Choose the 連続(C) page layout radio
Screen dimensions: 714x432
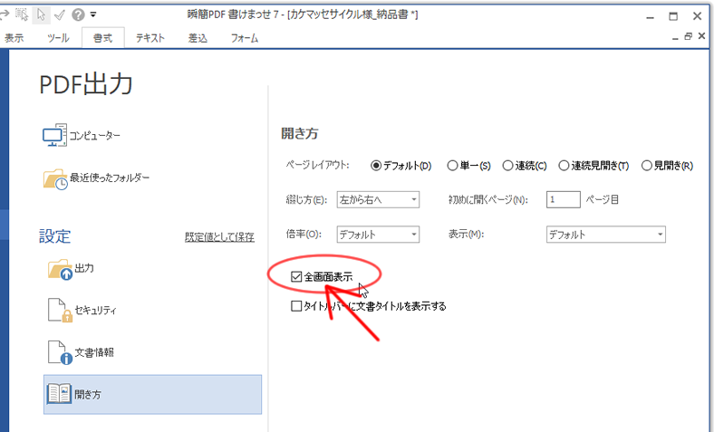[507, 166]
